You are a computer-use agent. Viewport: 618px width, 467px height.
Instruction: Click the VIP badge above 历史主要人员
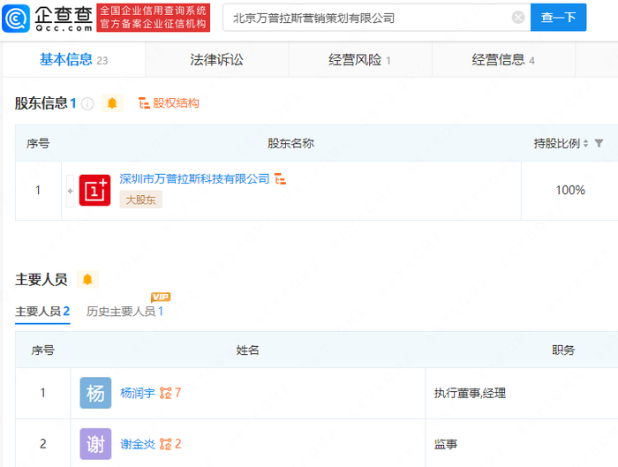click(x=161, y=297)
